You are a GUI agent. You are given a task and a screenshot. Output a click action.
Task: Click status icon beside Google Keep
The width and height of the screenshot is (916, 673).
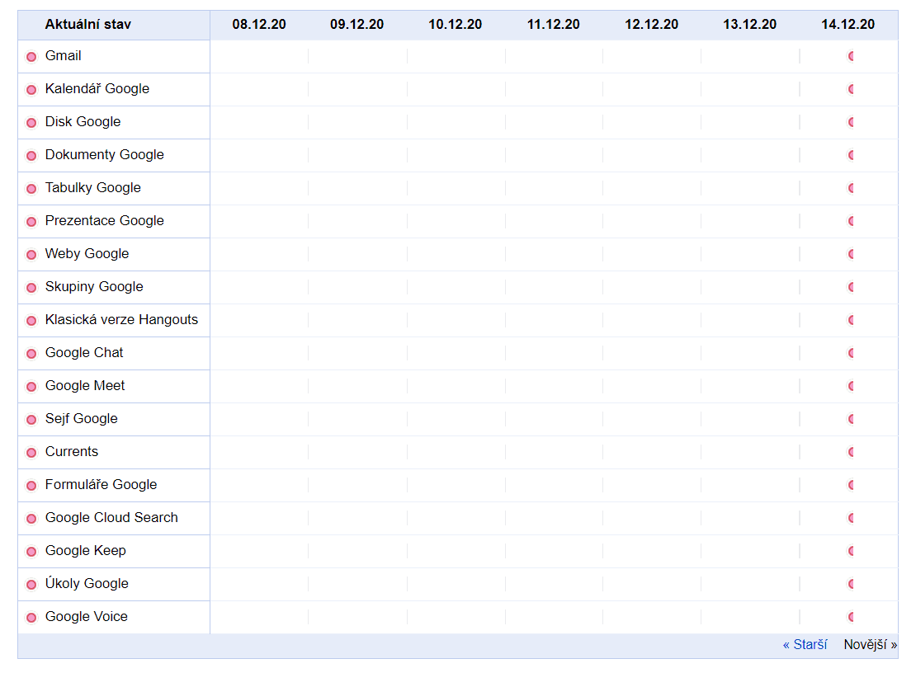click(31, 552)
